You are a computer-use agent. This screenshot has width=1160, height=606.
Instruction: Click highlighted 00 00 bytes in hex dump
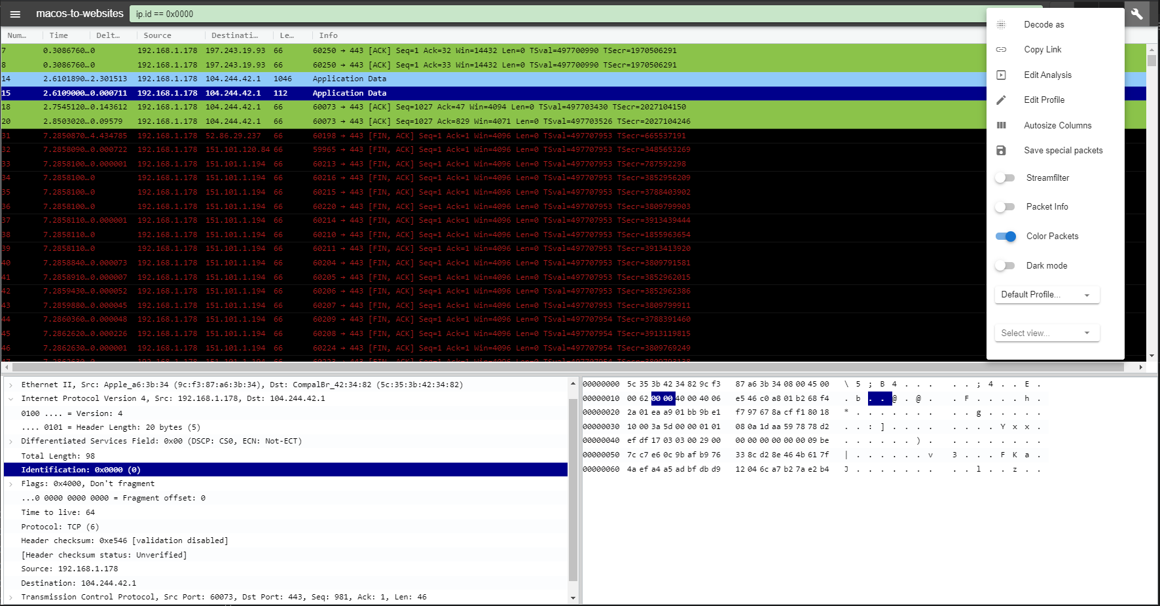tap(662, 398)
